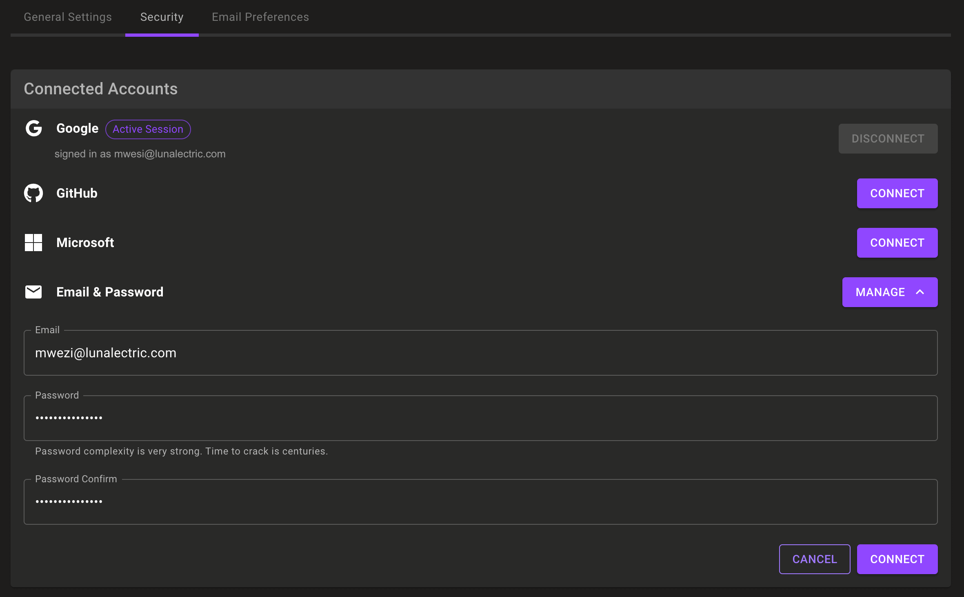This screenshot has width=964, height=597.
Task: Click the Connected Accounts heading
Action: (x=101, y=89)
